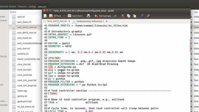Click the axis.ini file icon
The image size is (199, 112).
[x=14, y=17]
